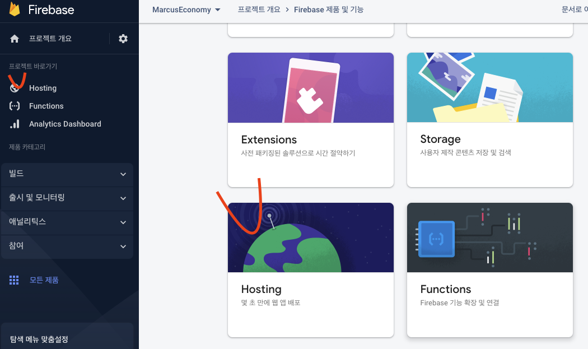Expand the 빌드 category
The image size is (588, 349).
click(x=67, y=175)
